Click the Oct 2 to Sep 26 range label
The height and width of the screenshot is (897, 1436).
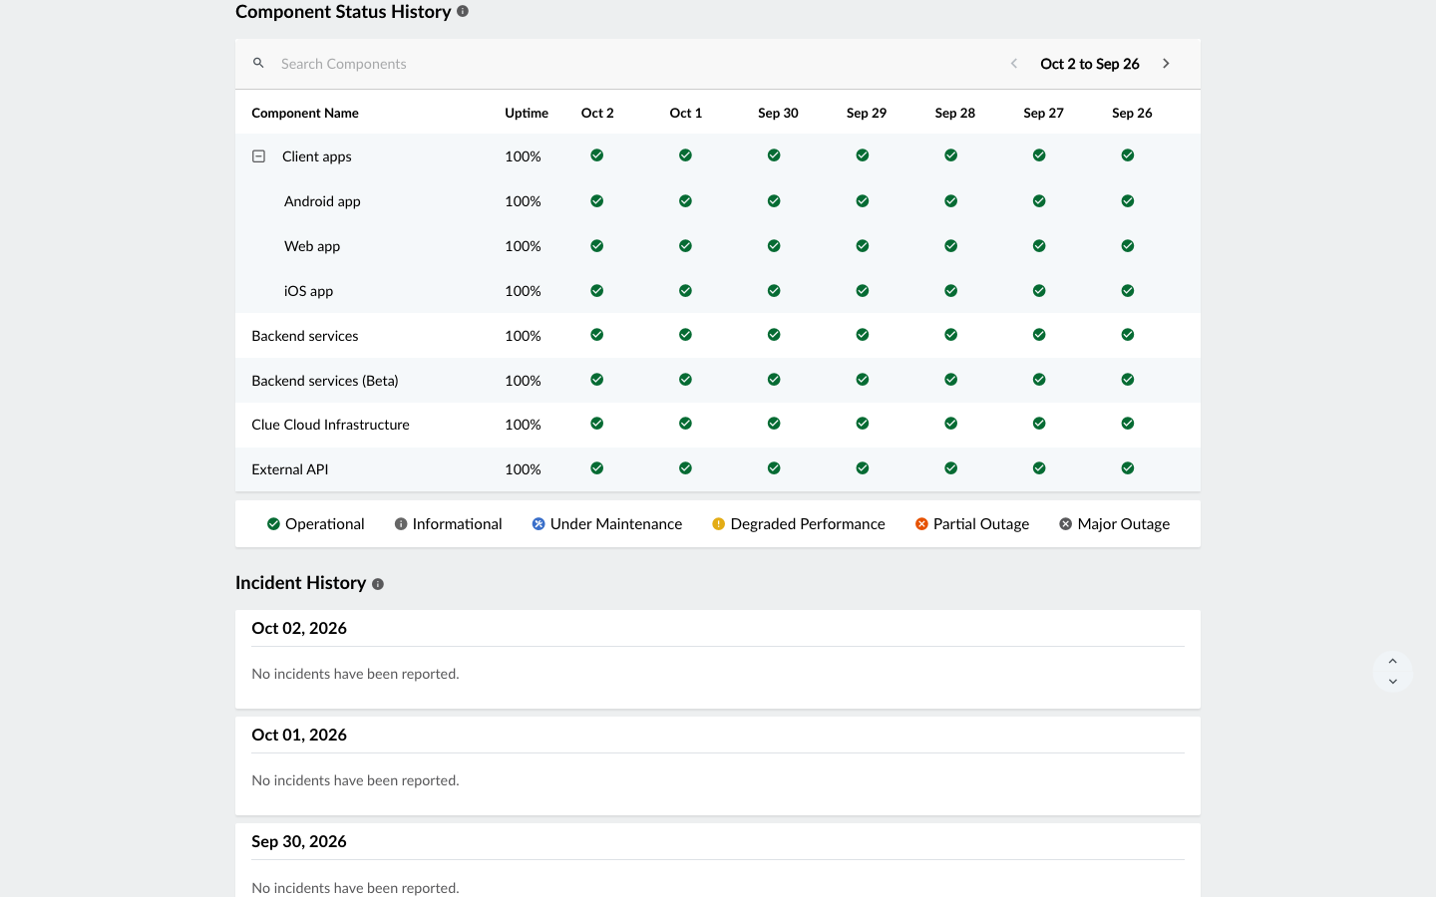(1090, 64)
